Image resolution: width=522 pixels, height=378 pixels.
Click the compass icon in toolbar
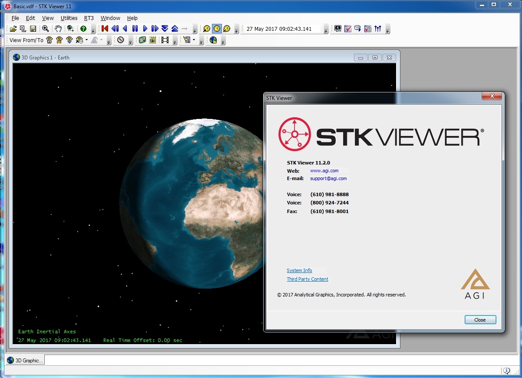click(x=120, y=40)
